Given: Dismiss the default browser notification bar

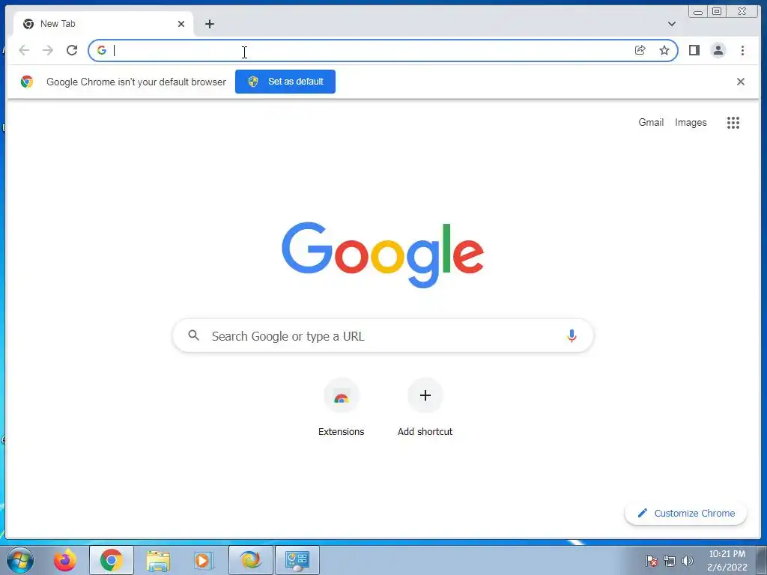Looking at the screenshot, I should [741, 82].
